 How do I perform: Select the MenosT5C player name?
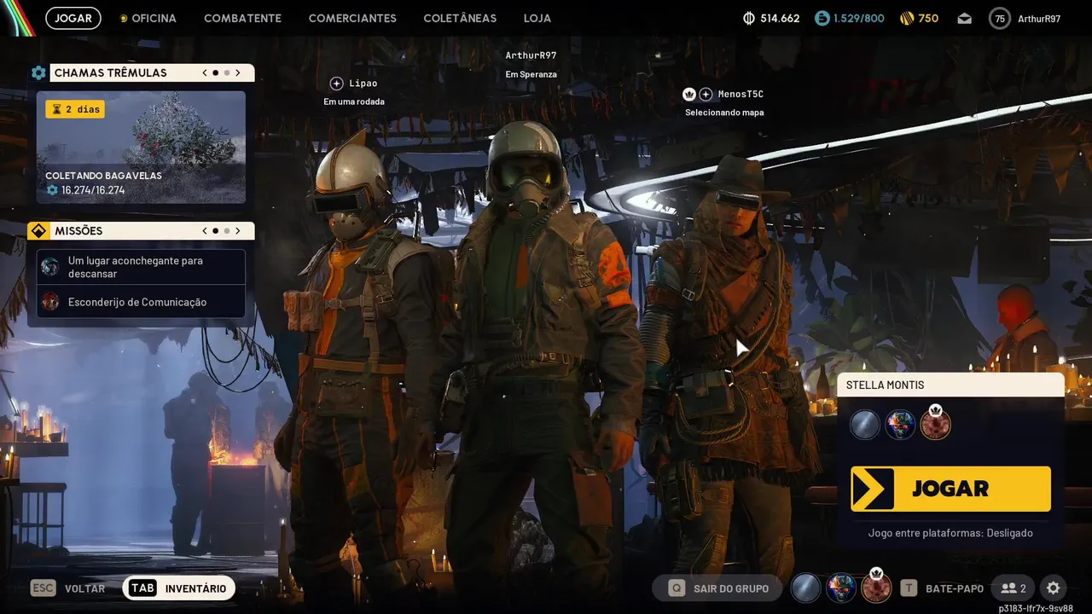click(741, 95)
